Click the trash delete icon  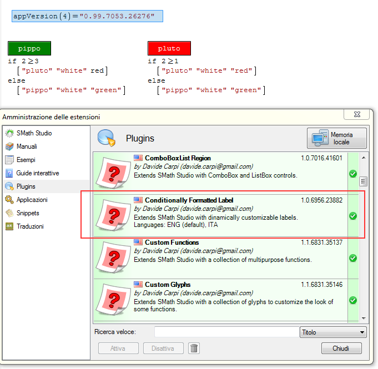194,348
